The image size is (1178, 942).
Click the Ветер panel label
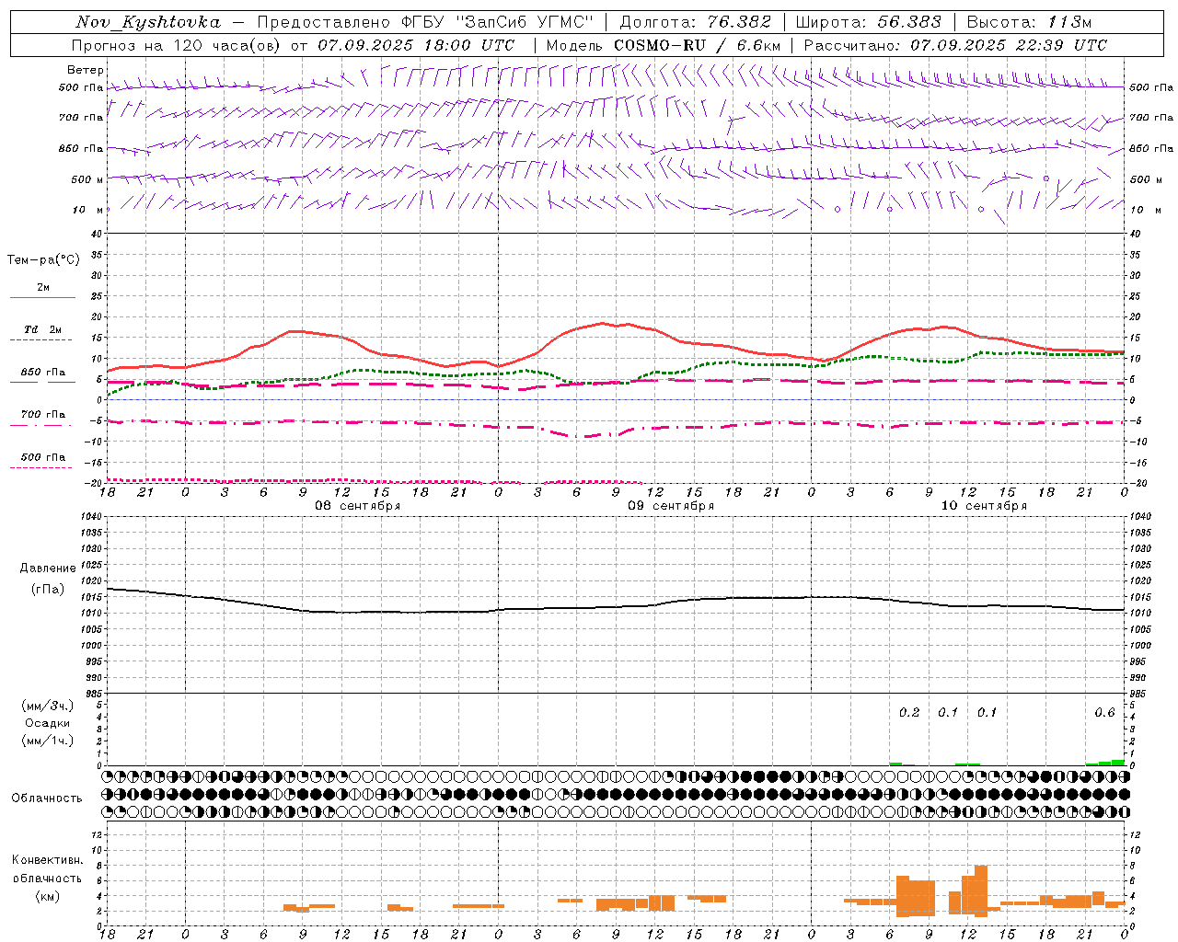pyautogui.click(x=85, y=70)
